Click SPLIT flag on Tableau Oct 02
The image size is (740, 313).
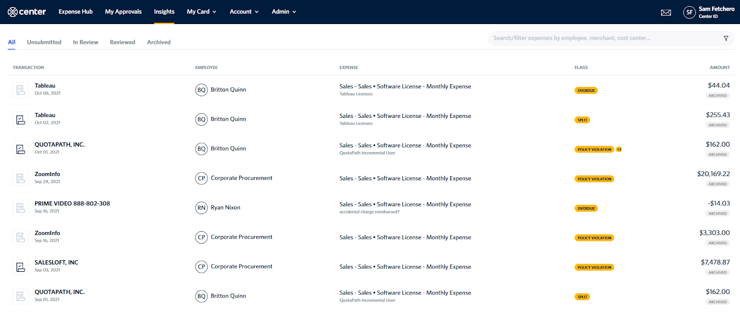tap(582, 120)
